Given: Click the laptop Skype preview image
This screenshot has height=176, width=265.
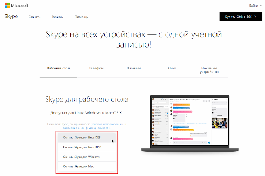Looking at the screenshot, I should (190, 124).
